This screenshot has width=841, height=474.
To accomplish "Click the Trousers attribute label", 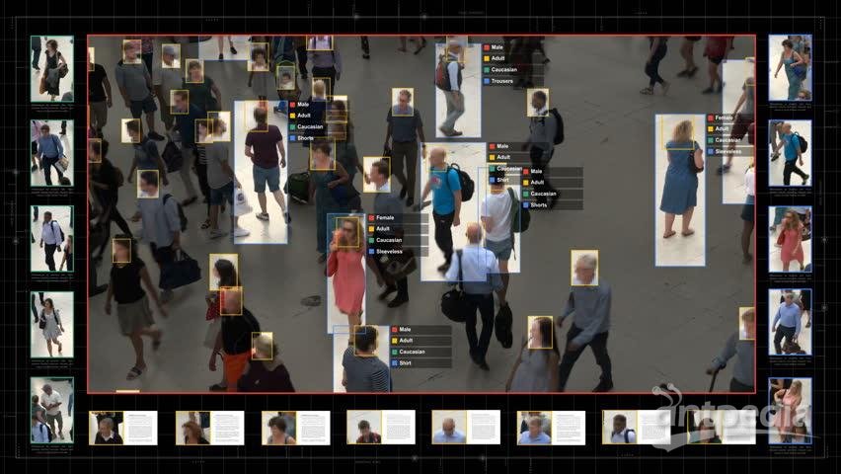I will 503,81.
